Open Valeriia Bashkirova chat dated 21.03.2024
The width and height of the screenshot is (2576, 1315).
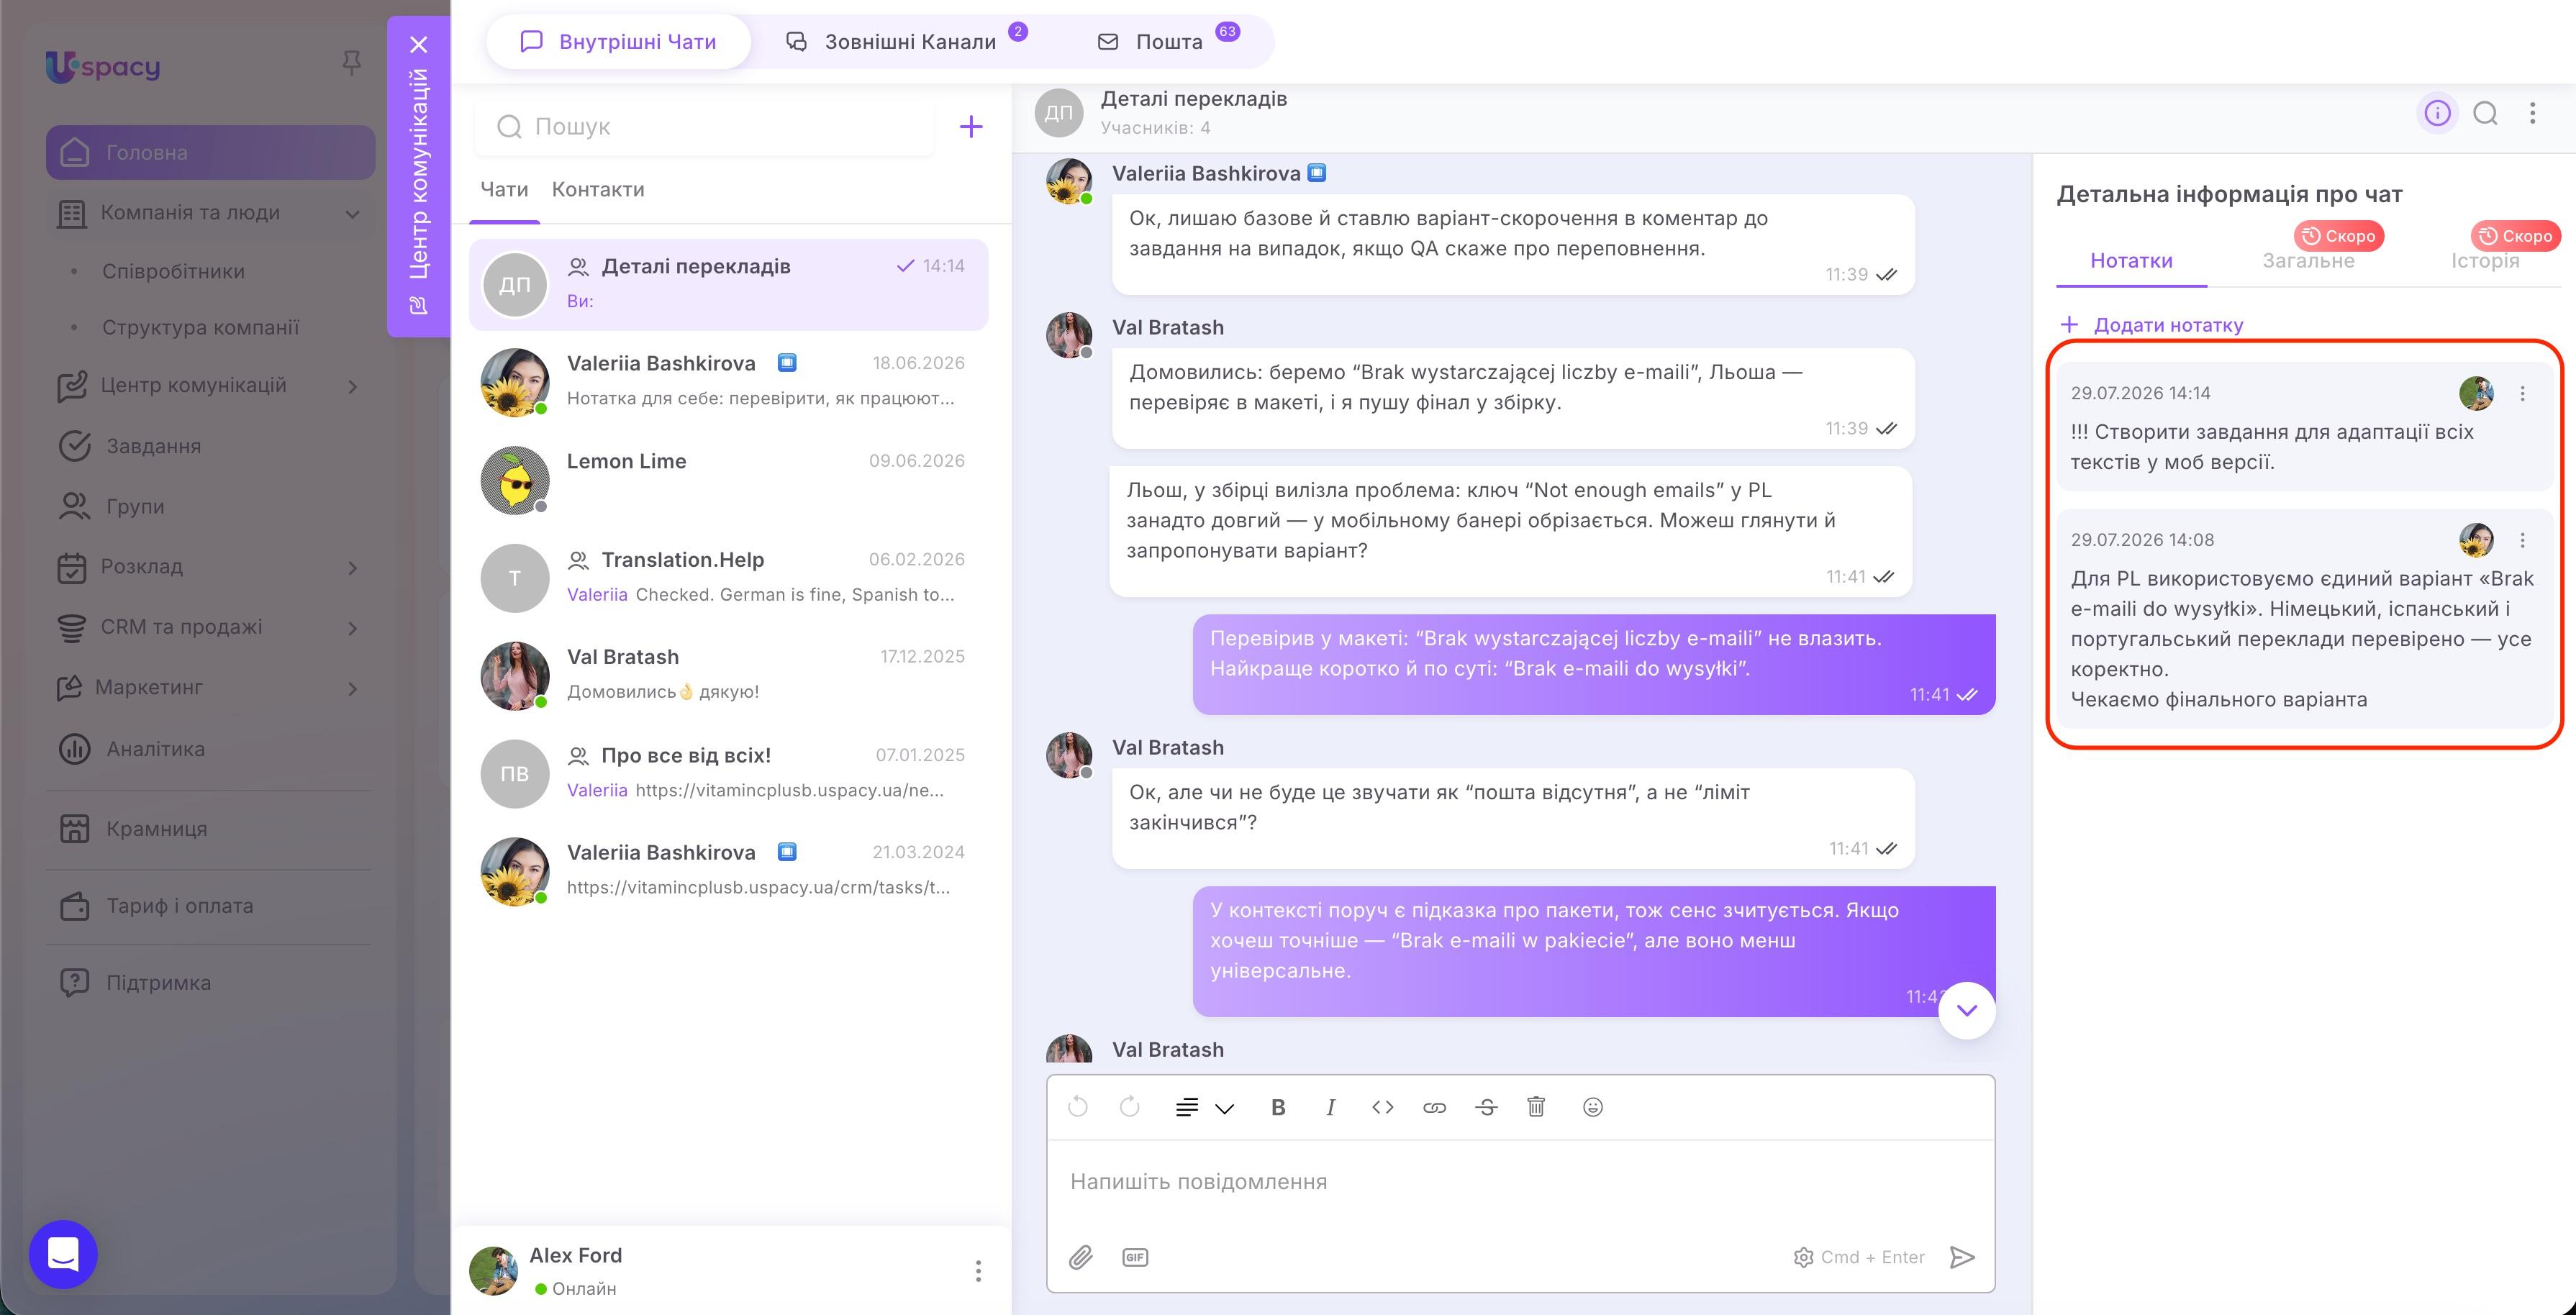729,872
